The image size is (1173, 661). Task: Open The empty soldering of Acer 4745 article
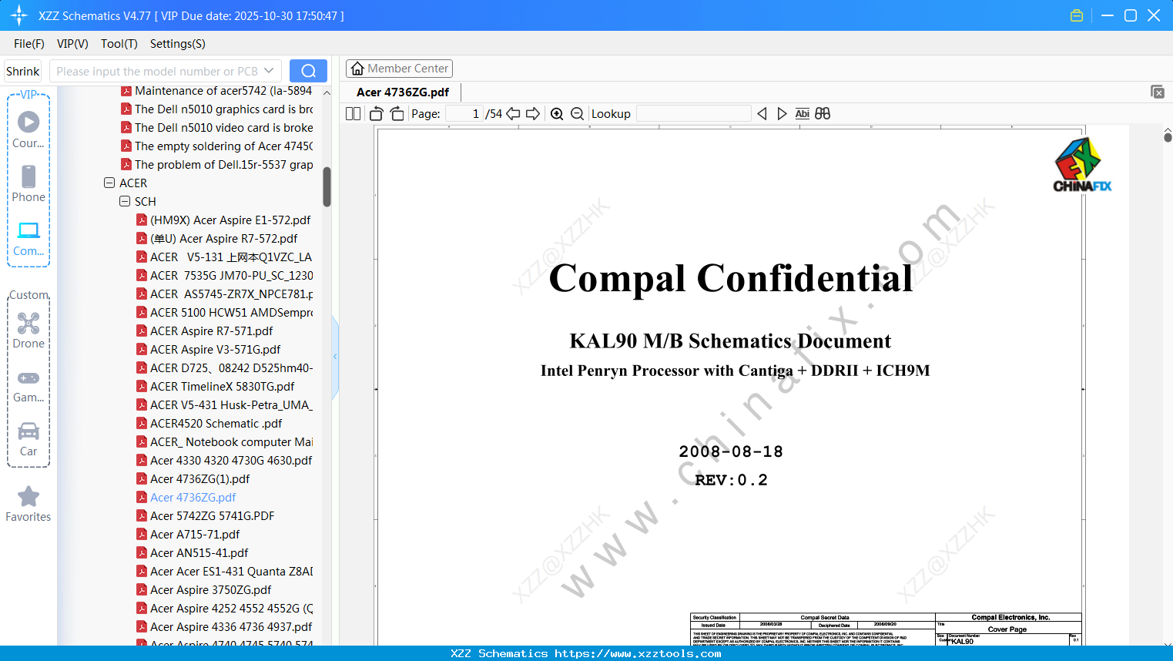pos(216,146)
